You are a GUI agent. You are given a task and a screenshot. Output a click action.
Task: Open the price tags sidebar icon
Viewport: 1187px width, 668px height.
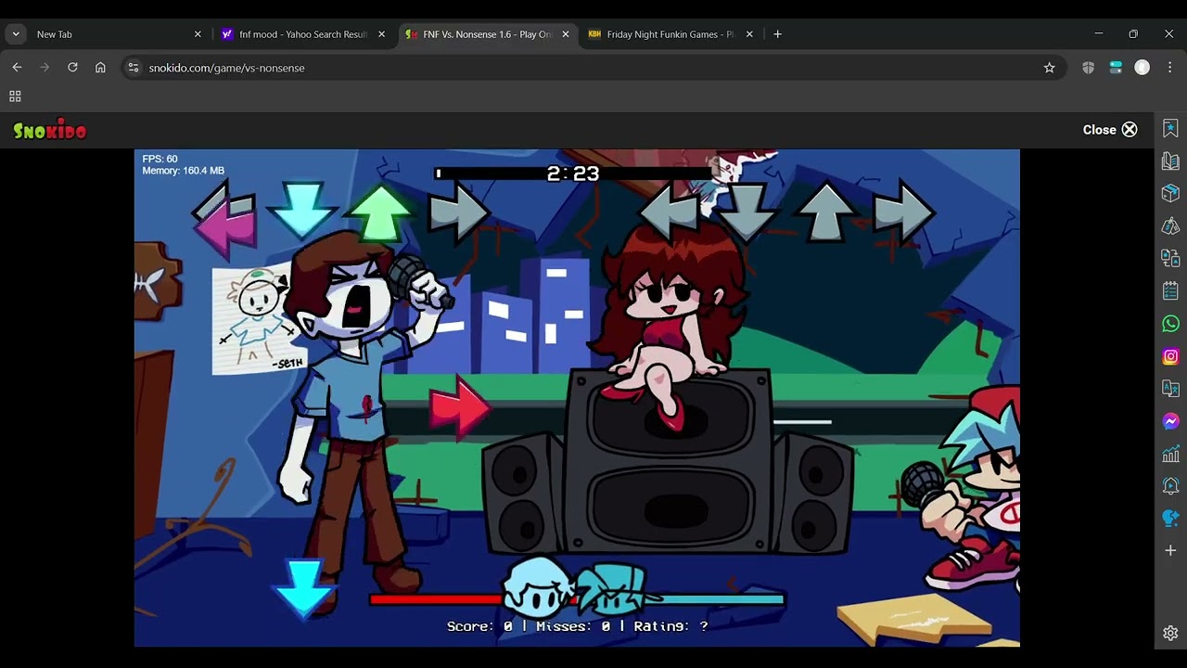[1170, 226]
